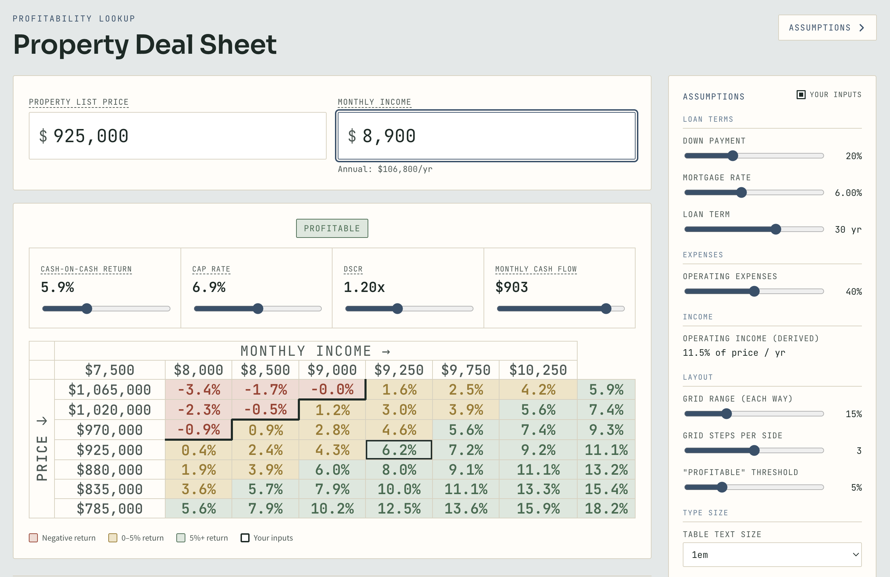Open the Table Text Size dropdown

(x=772, y=554)
